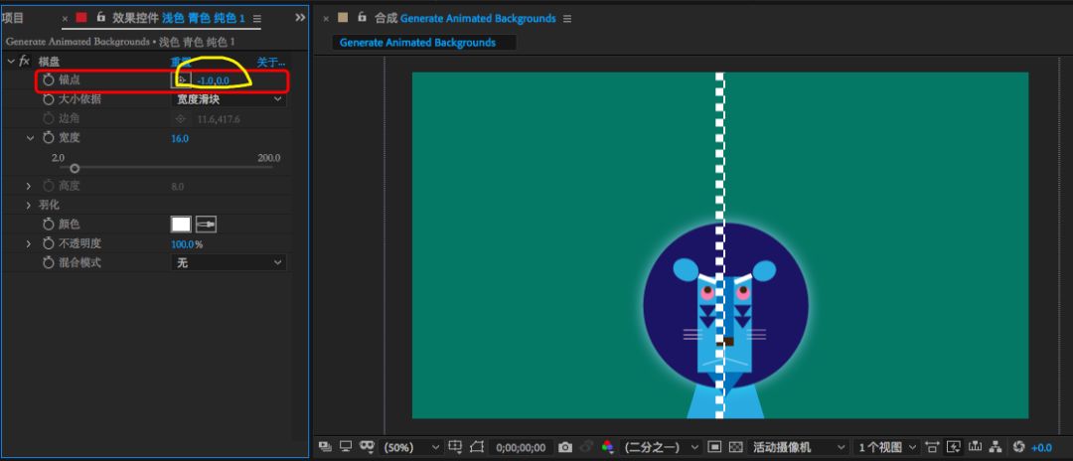Expand the 羽化 property group
Image resolution: width=1073 pixels, height=461 pixels.
pyautogui.click(x=29, y=205)
